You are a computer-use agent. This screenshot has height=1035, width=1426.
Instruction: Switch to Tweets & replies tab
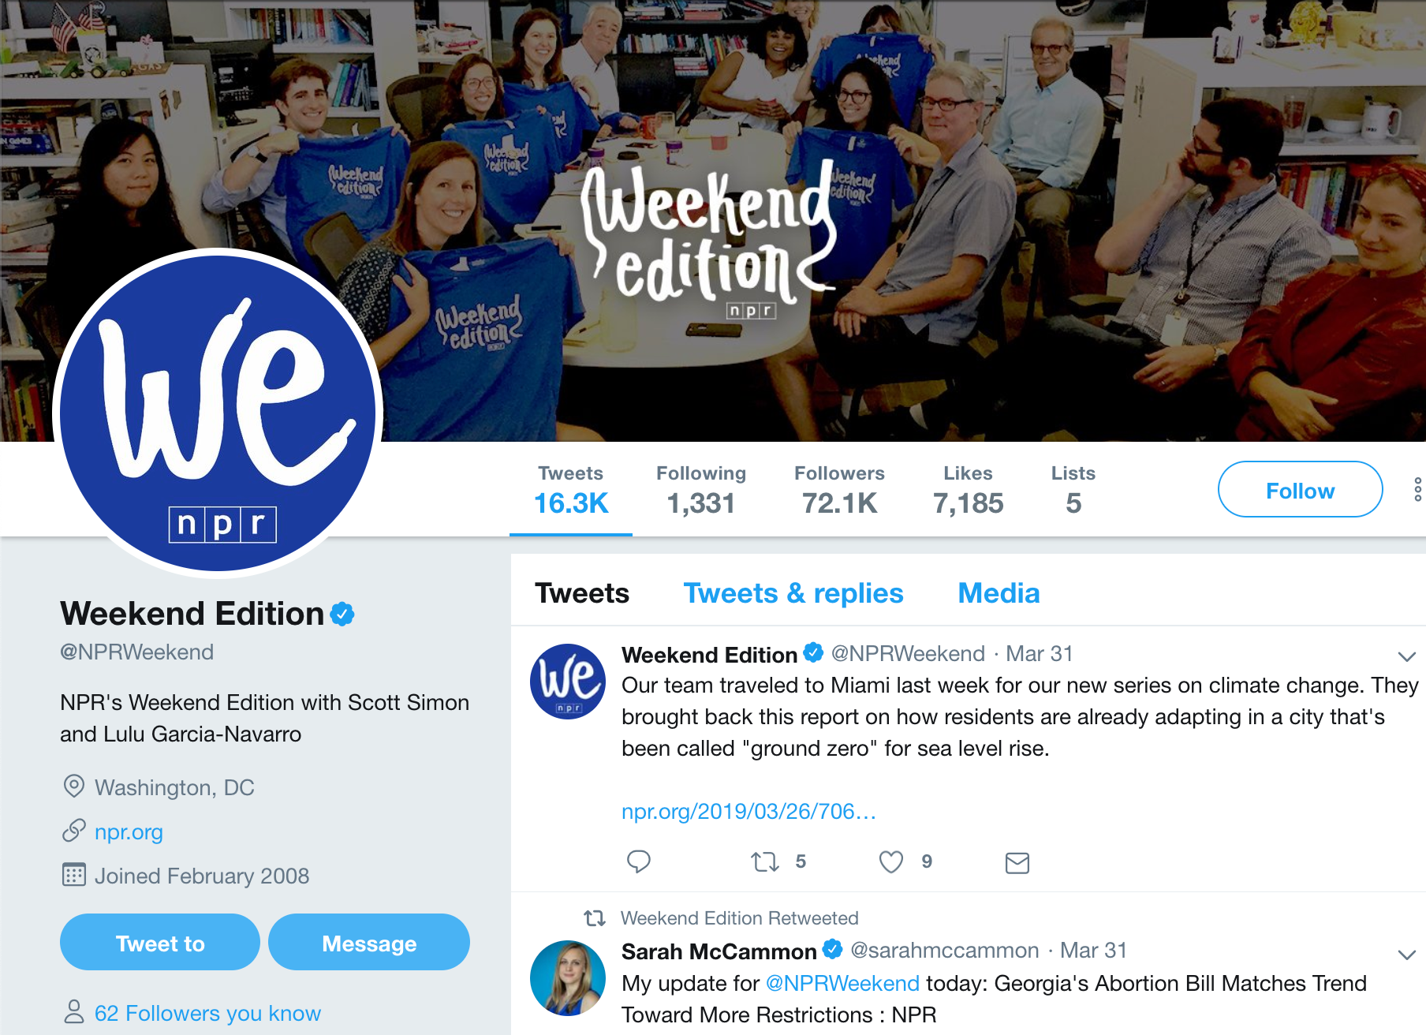pos(793,593)
